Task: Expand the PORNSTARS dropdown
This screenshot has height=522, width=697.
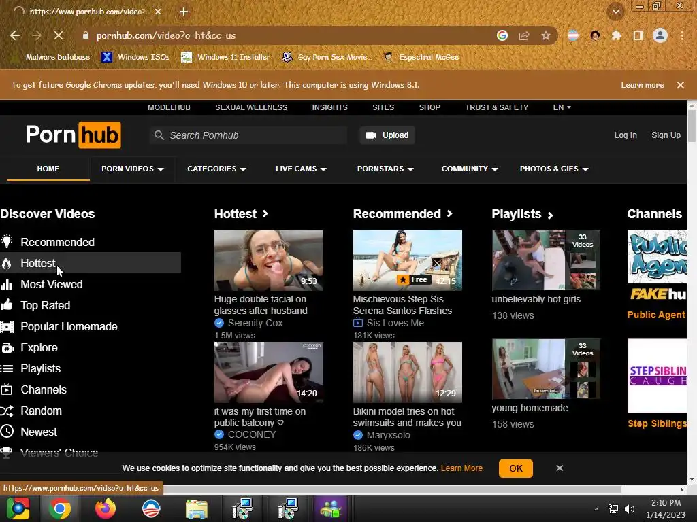Action: coord(385,169)
